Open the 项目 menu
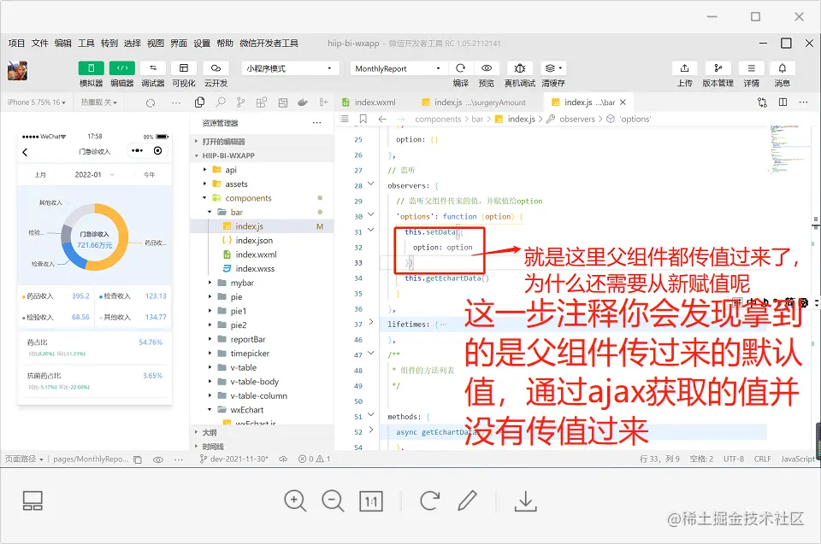 coord(17,43)
